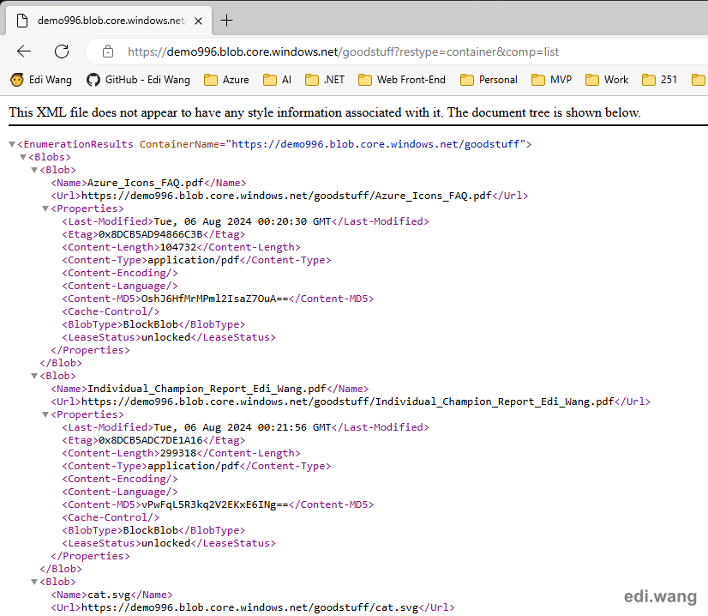Collapse the Blob node containing Individual_Champion_Report_Edi_Wang.pdf

coord(34,376)
